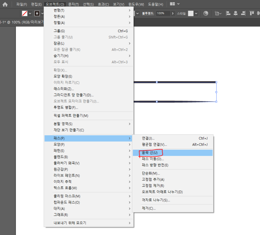Select 모양 확장(E) menu item
This screenshot has width=260, height=235.
tap(89, 76)
